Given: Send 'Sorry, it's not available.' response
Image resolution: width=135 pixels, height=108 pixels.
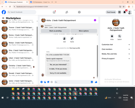Looking at the screenshot, I should [58, 73].
